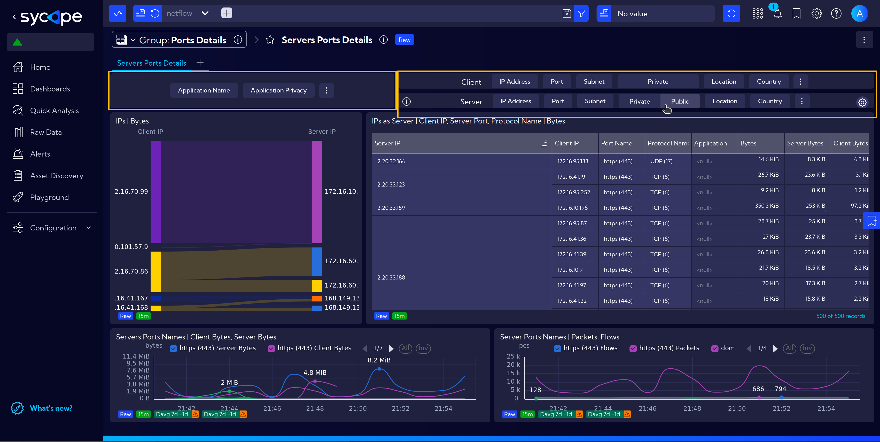Open the settings gear in top bar
This screenshot has height=442, width=880.
[816, 13]
